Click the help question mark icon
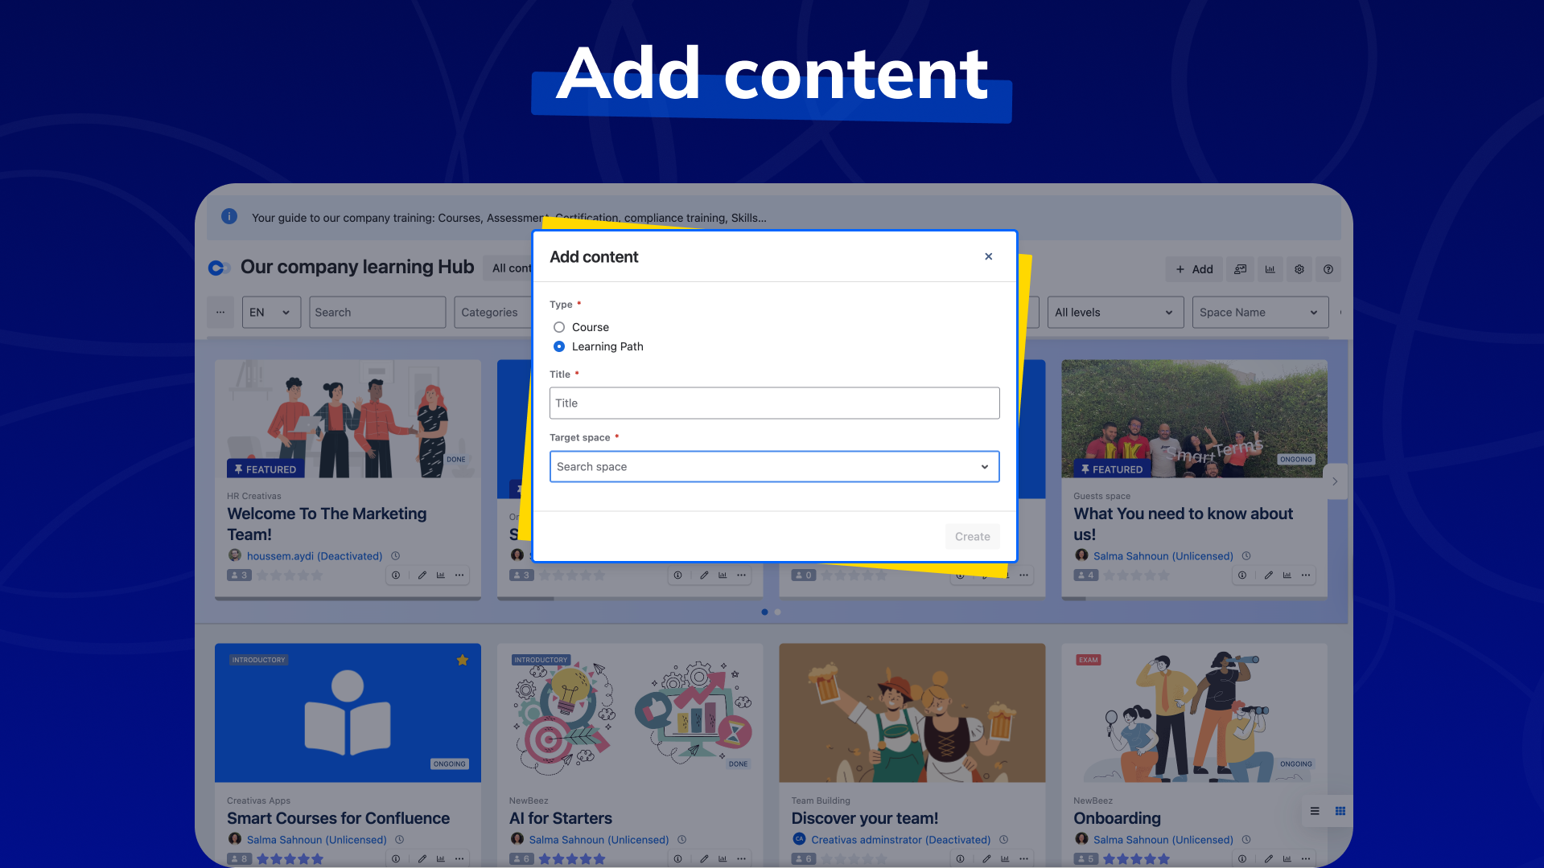This screenshot has height=868, width=1544. point(1328,269)
